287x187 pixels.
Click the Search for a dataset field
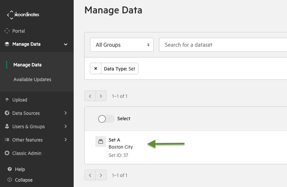pyautogui.click(x=223, y=45)
